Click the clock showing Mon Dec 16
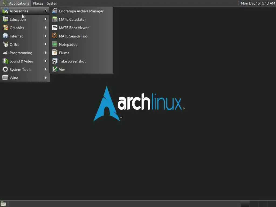 point(258,3)
